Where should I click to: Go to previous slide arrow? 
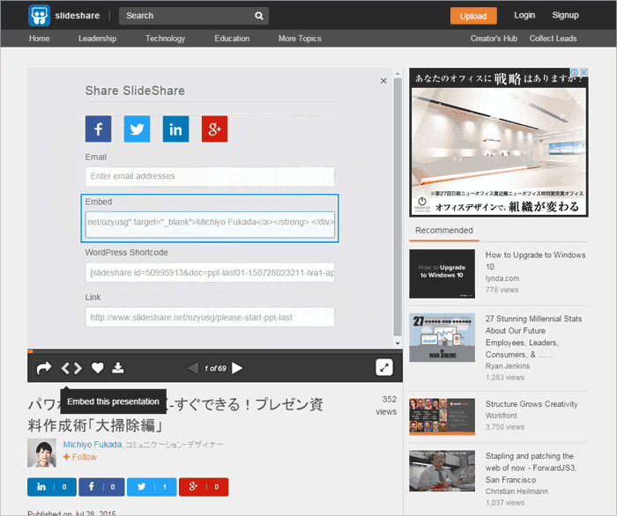[x=192, y=368]
